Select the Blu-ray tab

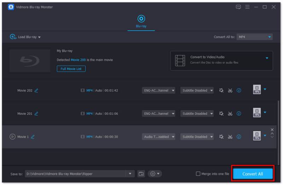point(141,21)
